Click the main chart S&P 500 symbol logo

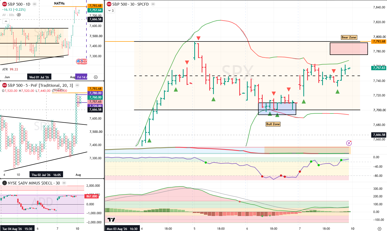point(109,4)
